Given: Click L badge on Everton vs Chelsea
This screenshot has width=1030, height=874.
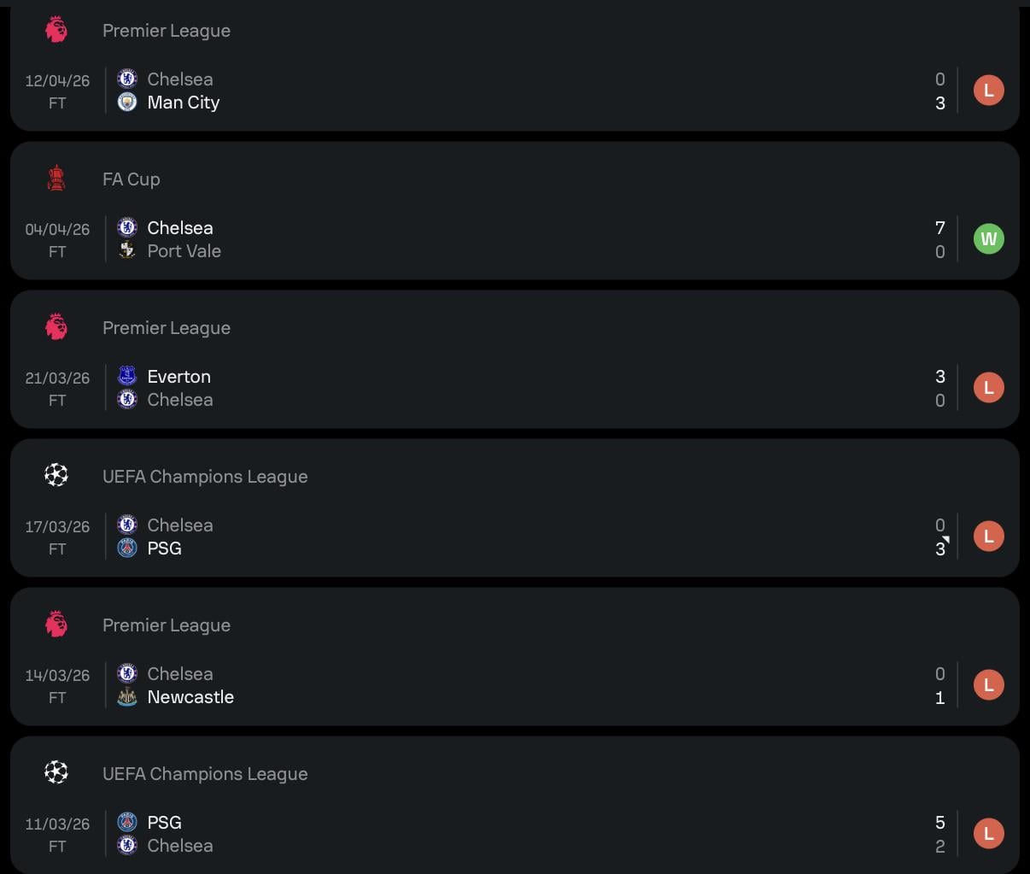Looking at the screenshot, I should (x=988, y=388).
